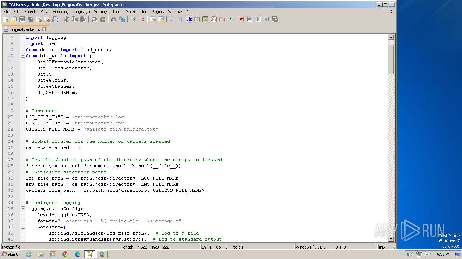The width and height of the screenshot is (462, 259).
Task: Toggle the indent guide toolbar button
Action: [189, 19]
